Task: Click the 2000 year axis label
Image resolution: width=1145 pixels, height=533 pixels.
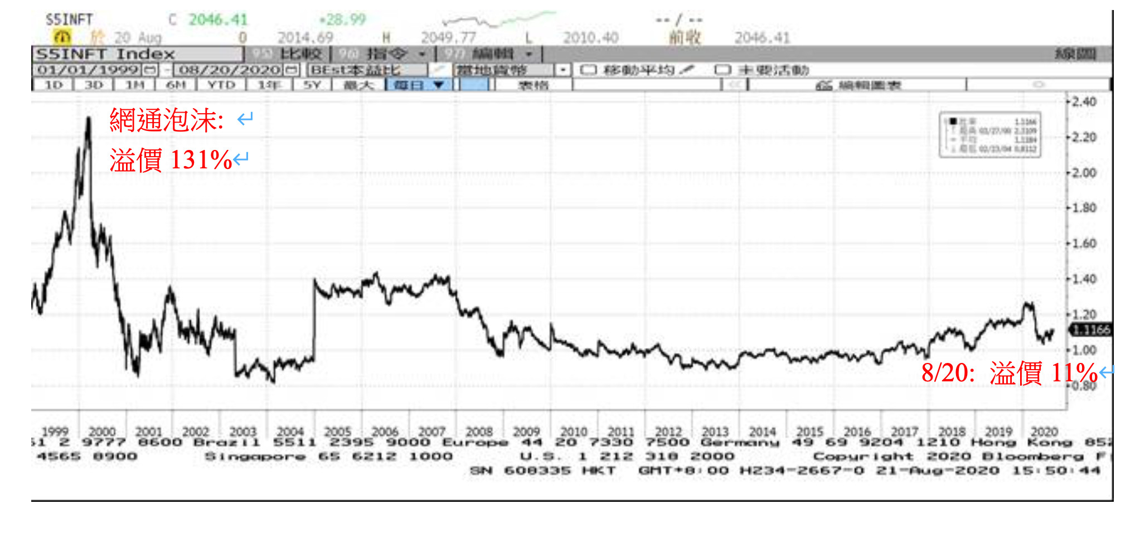Action: click(x=102, y=432)
